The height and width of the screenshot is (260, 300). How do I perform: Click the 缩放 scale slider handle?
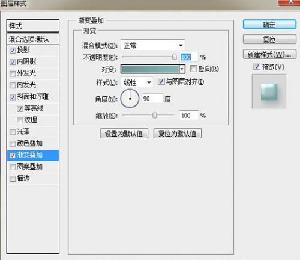[155, 116]
